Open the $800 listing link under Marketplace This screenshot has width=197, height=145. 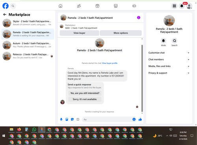(x=81, y=28)
